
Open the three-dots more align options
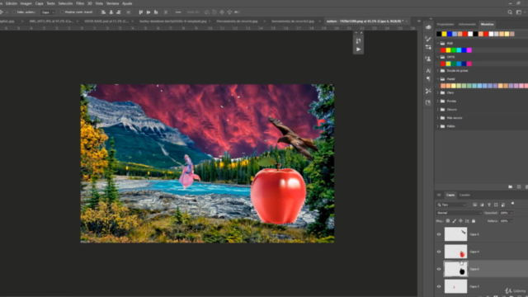pyautogui.click(x=178, y=12)
